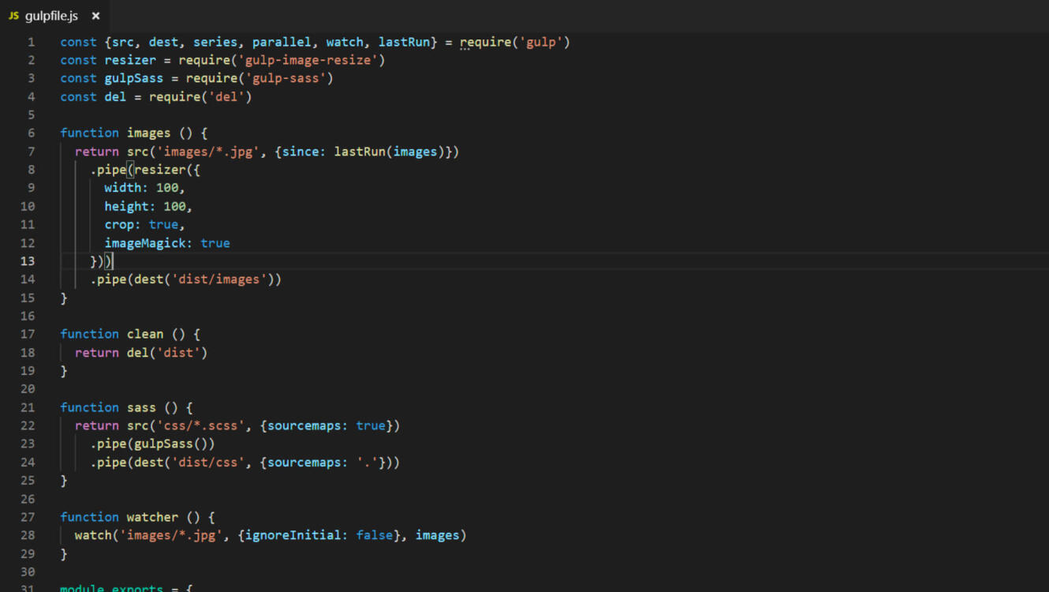Click the JS file icon on the gulpfile.js tab
This screenshot has width=1049, height=592.
(x=13, y=16)
